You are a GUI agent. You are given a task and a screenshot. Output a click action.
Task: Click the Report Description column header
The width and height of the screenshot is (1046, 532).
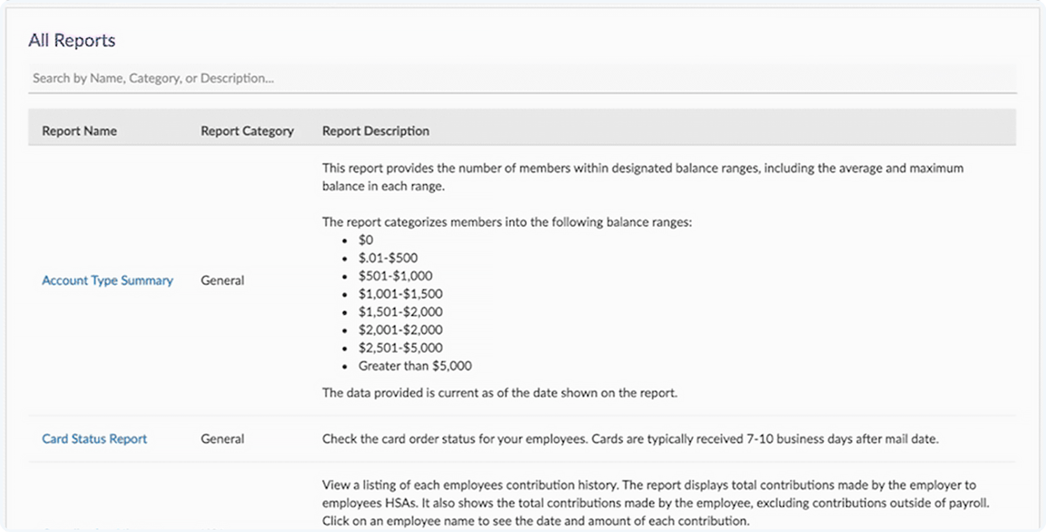(x=375, y=131)
